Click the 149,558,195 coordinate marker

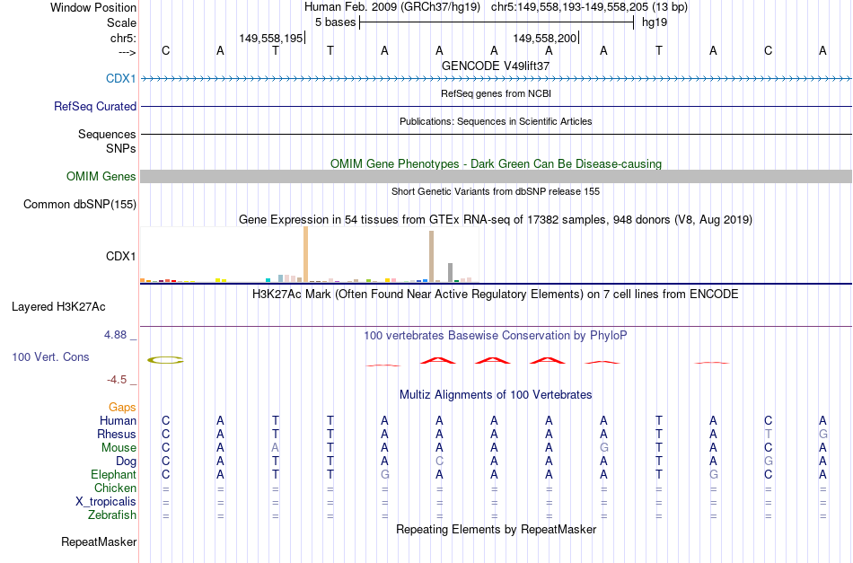(271, 38)
